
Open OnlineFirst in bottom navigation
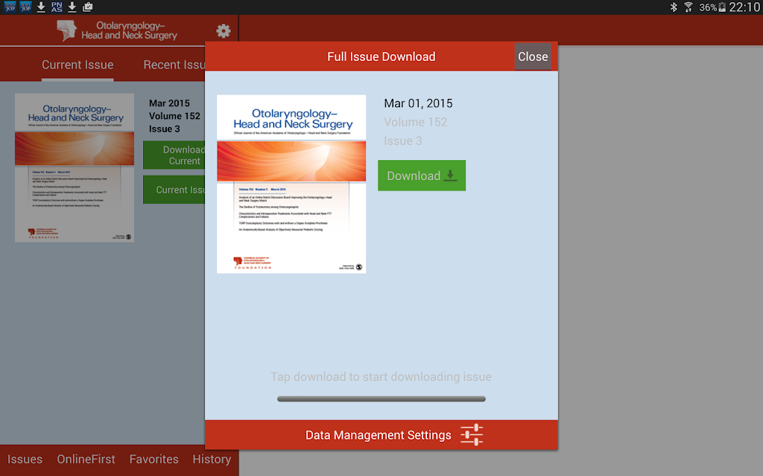click(86, 459)
